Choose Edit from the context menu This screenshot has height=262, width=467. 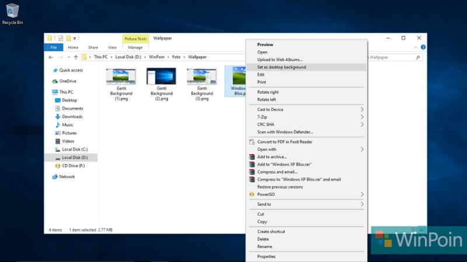point(306,75)
